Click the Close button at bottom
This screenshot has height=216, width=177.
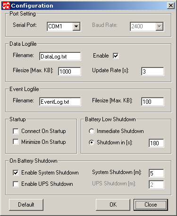pyautogui.click(x=151, y=205)
